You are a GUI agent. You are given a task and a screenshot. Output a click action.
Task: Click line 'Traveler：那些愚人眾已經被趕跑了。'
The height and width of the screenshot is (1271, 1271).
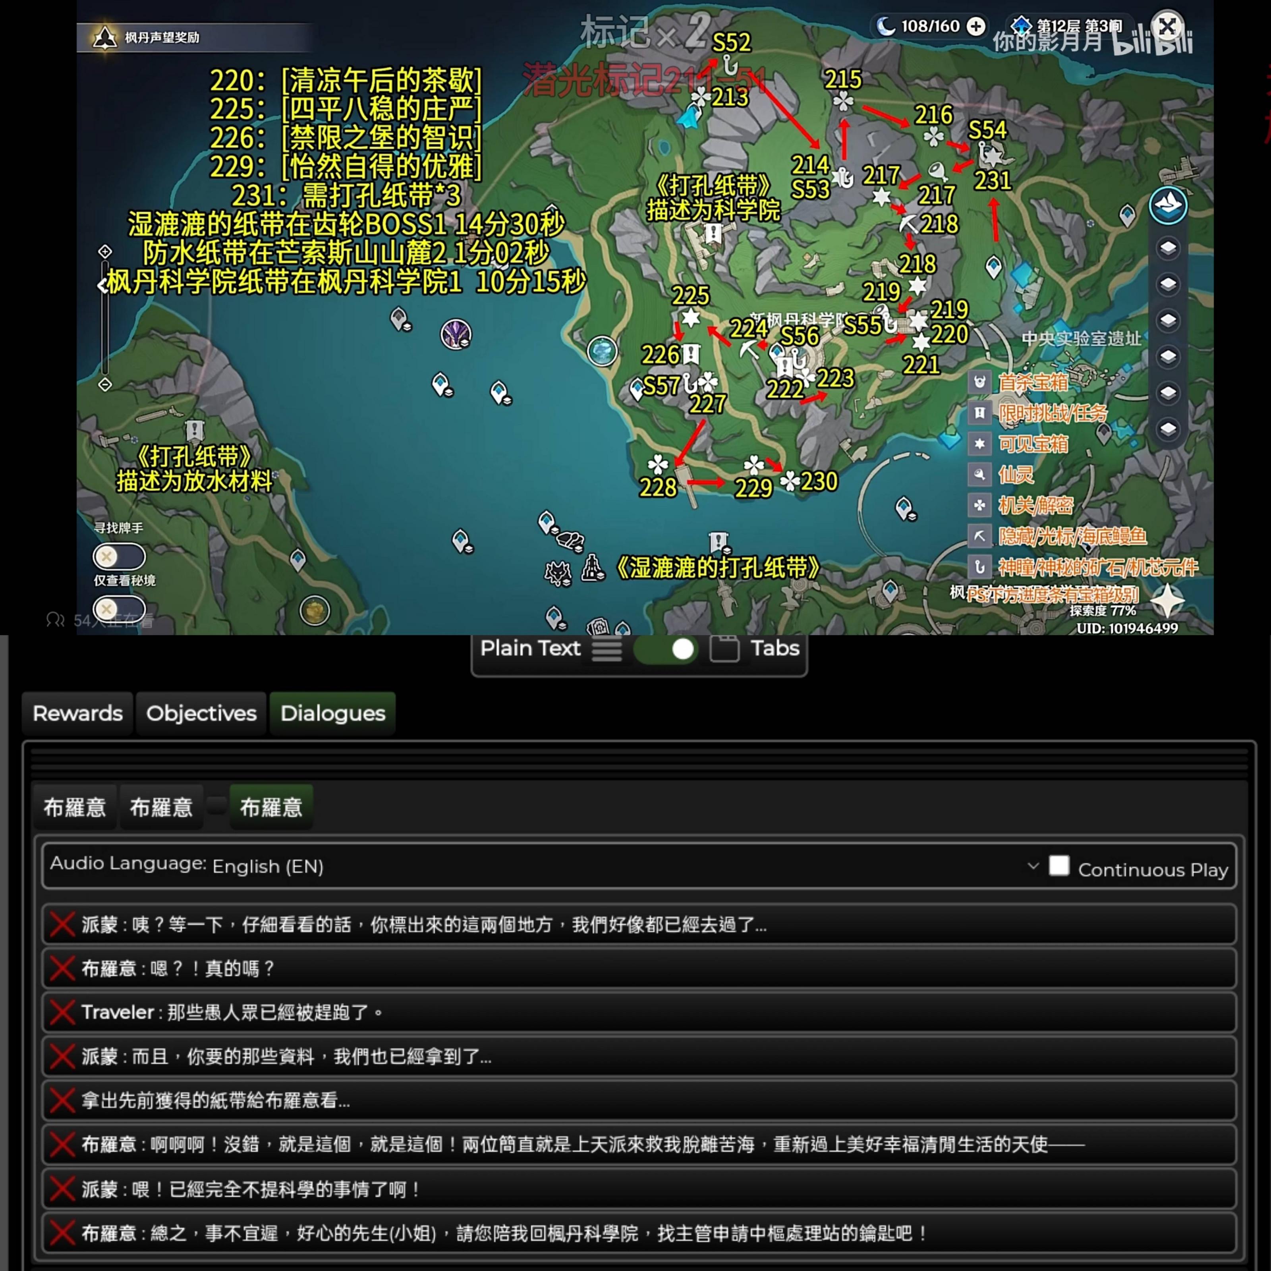tap(232, 1012)
